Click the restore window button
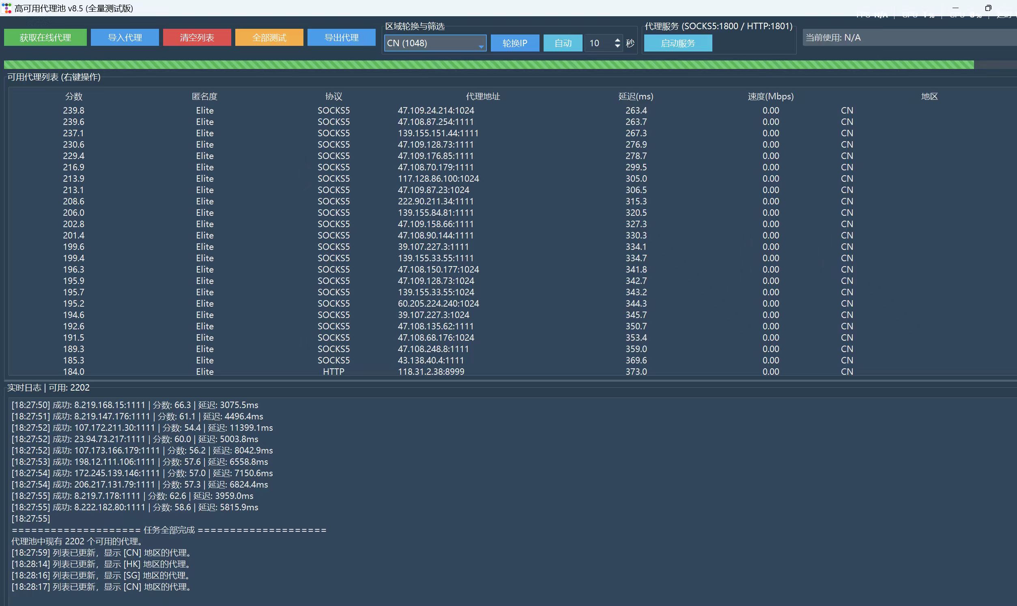The width and height of the screenshot is (1017, 606). pos(988,8)
